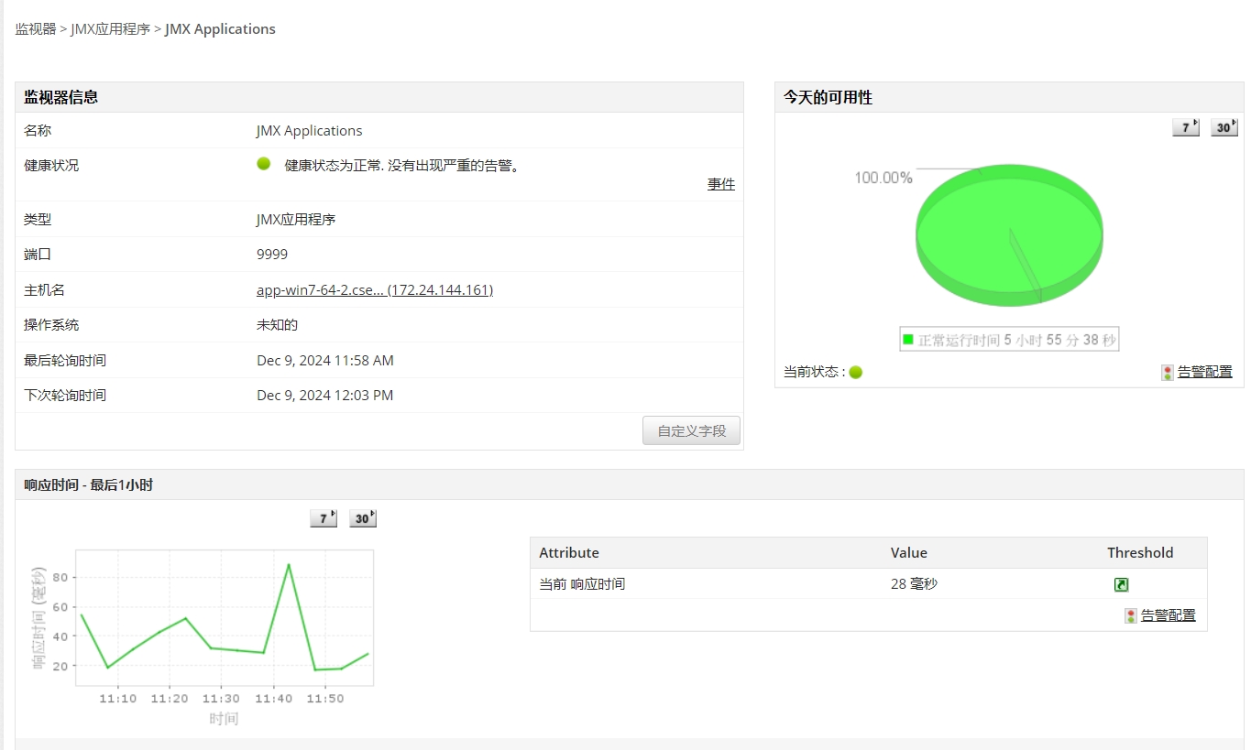Click port value 9999

[272, 254]
